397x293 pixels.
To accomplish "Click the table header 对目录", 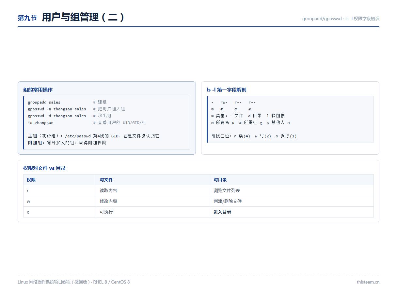I will coord(292,180).
